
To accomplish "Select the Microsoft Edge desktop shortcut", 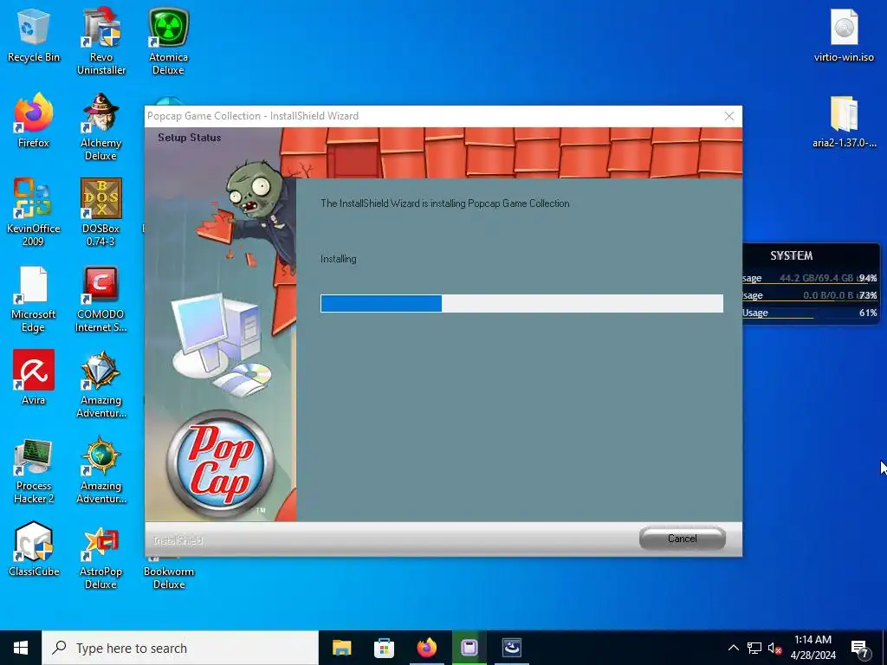I will coord(34,298).
